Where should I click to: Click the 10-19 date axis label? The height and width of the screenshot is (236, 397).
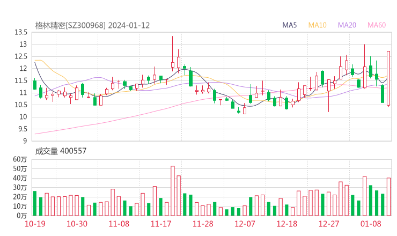click(35, 224)
